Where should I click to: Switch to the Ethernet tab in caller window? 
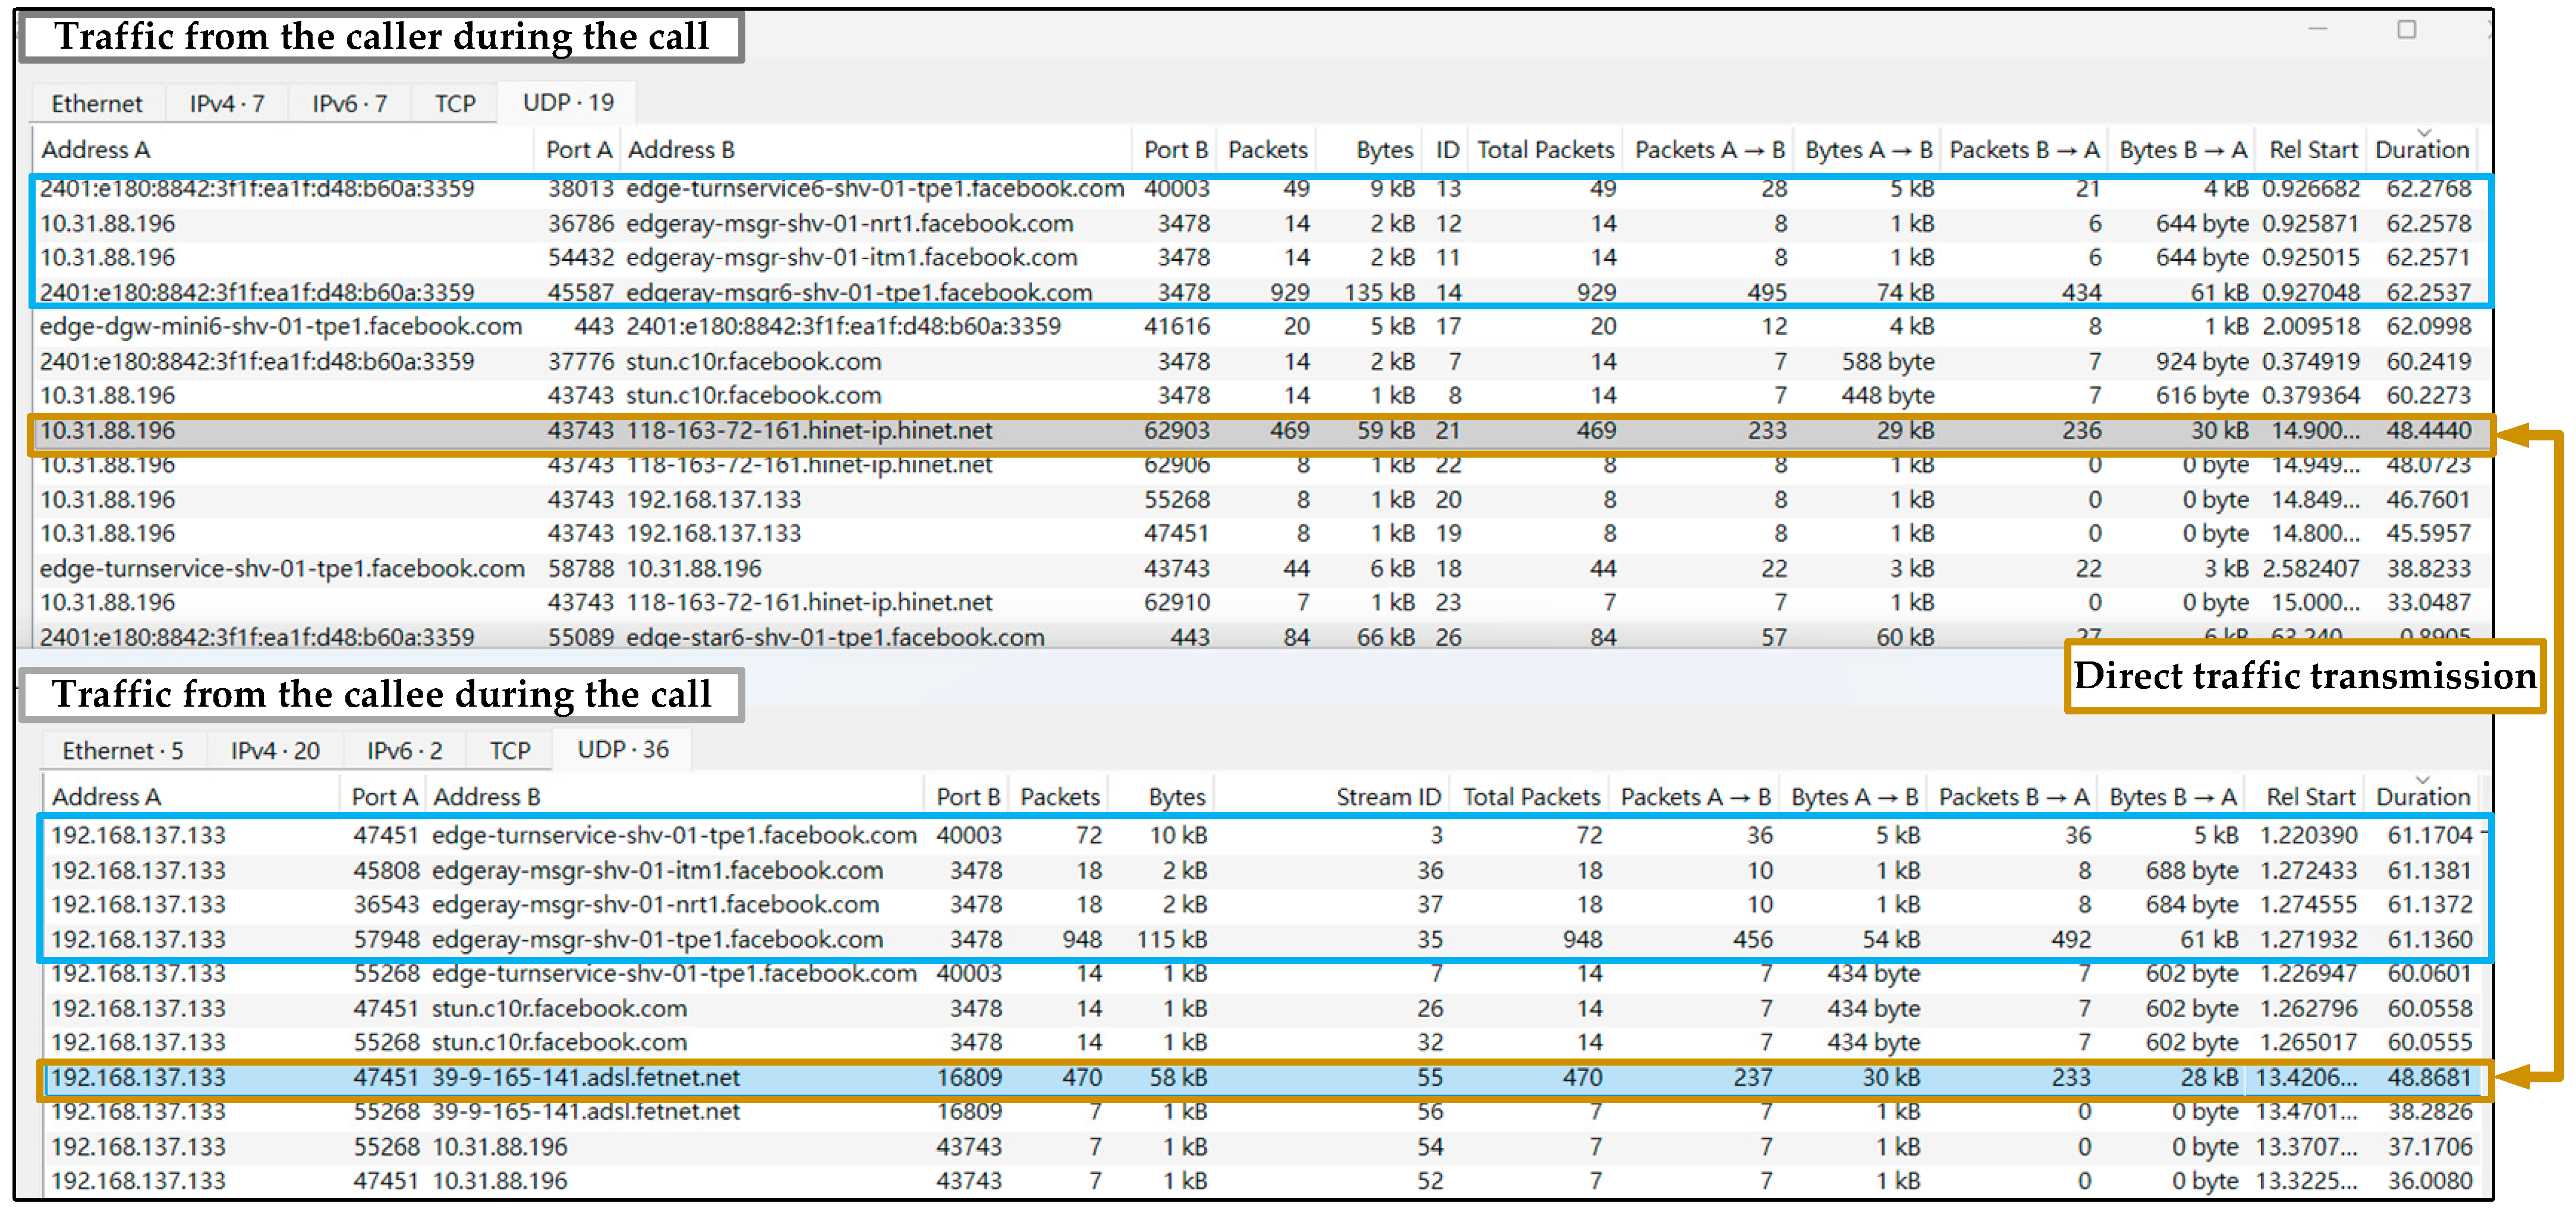pos(97,104)
